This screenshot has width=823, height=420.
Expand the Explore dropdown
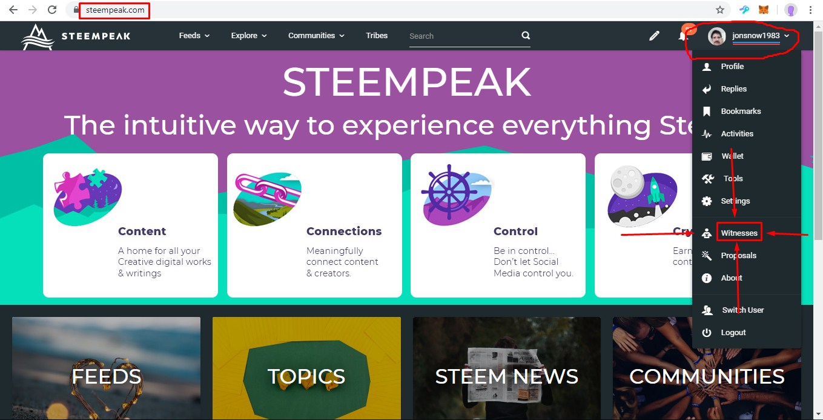[248, 36]
